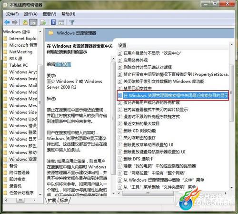The width and height of the screenshot is (238, 214).
Task: Select the policy icon for 删除文件时显示确认对话框
Action: (120, 67)
